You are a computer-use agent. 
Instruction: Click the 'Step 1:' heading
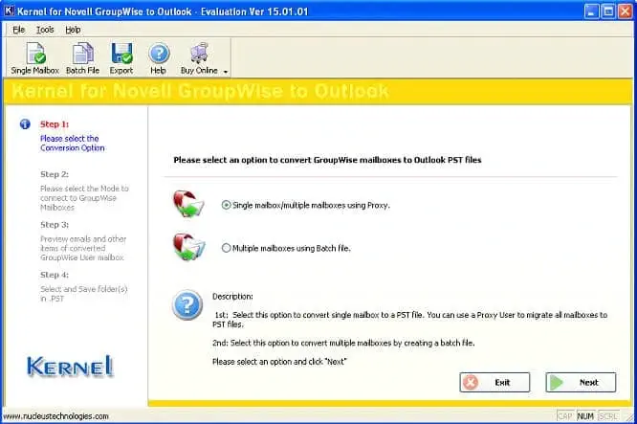55,124
